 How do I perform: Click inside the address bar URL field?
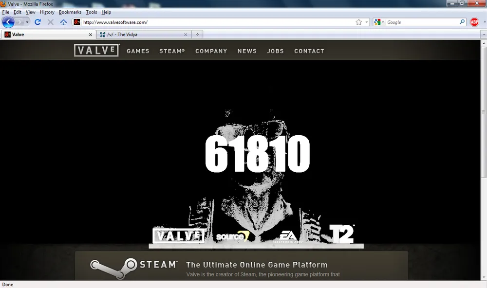(214, 22)
